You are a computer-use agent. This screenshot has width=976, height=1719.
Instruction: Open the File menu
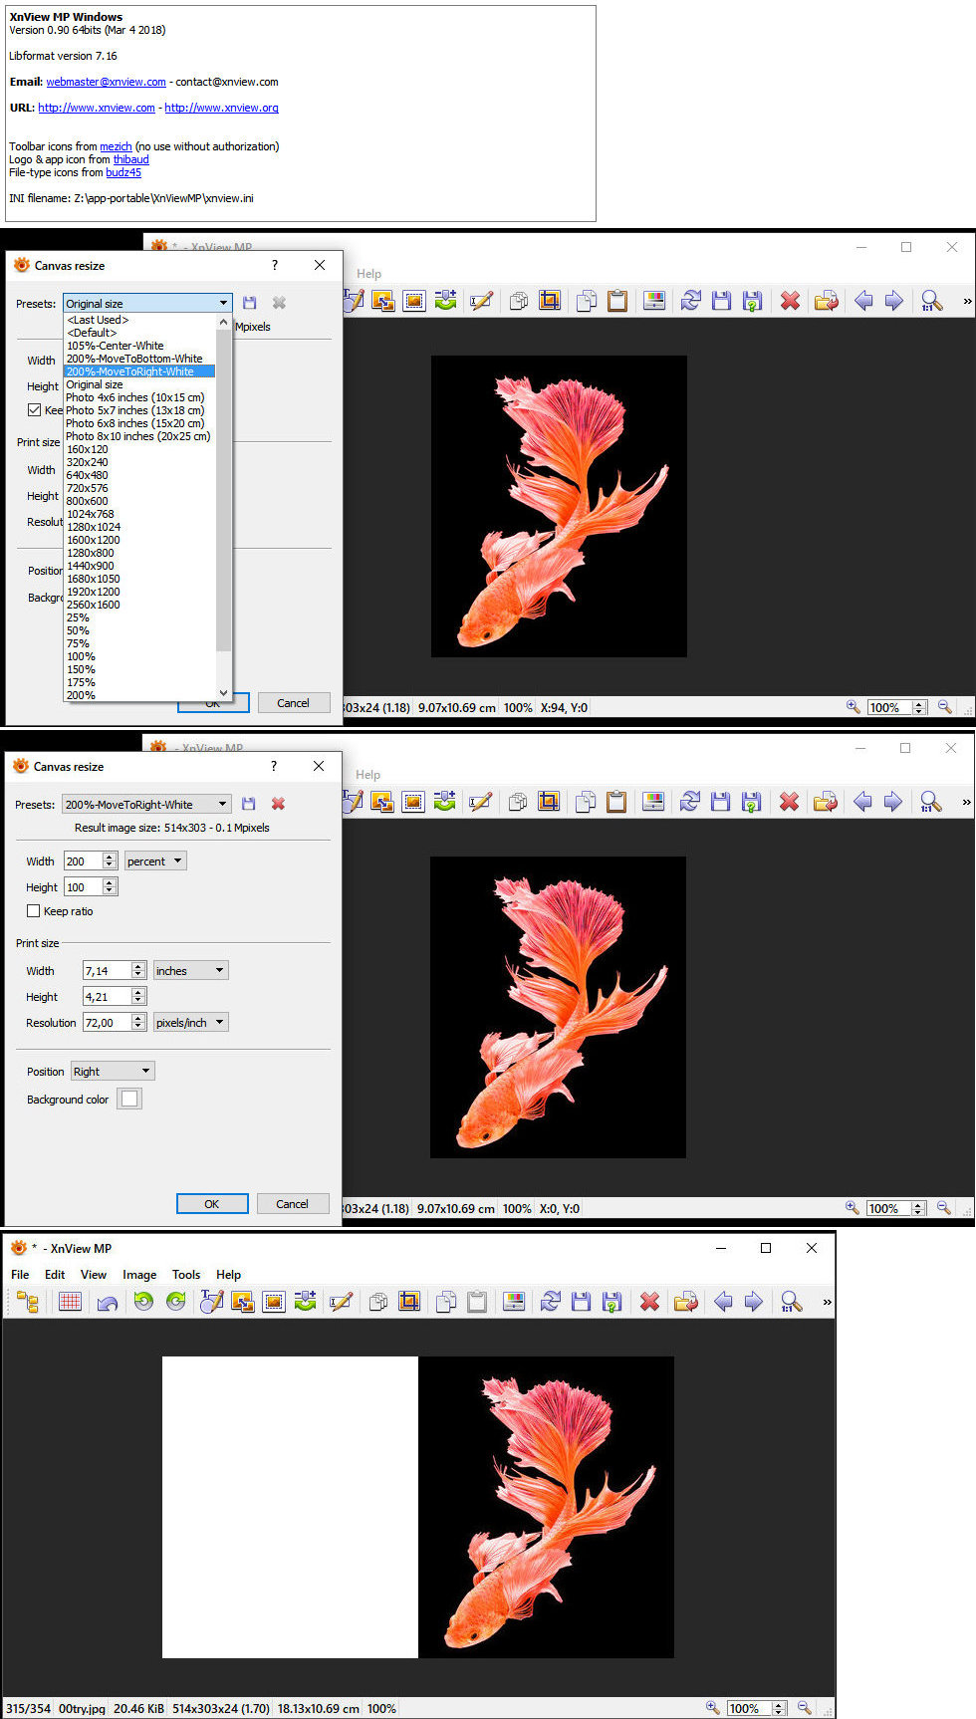pos(20,1274)
